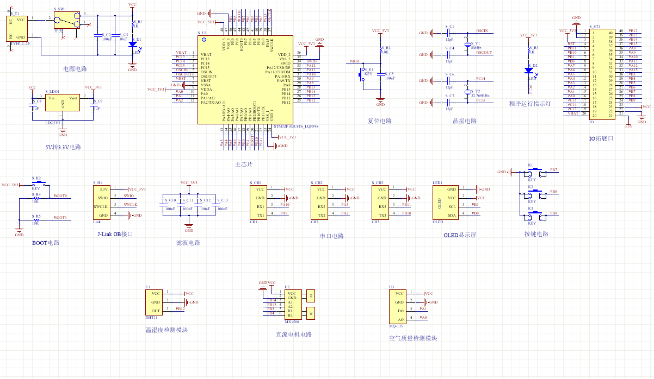The height and width of the screenshot is (379, 654).
Task: Select the serial header S_CH1
Action: point(258,203)
